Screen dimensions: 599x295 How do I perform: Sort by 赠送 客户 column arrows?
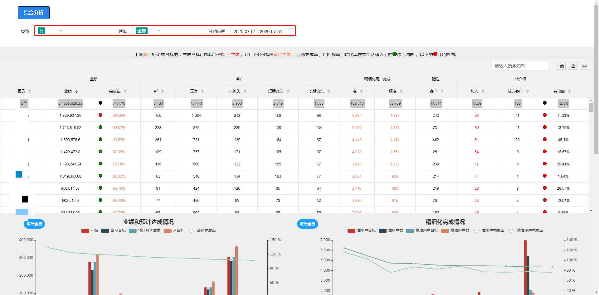[442, 91]
